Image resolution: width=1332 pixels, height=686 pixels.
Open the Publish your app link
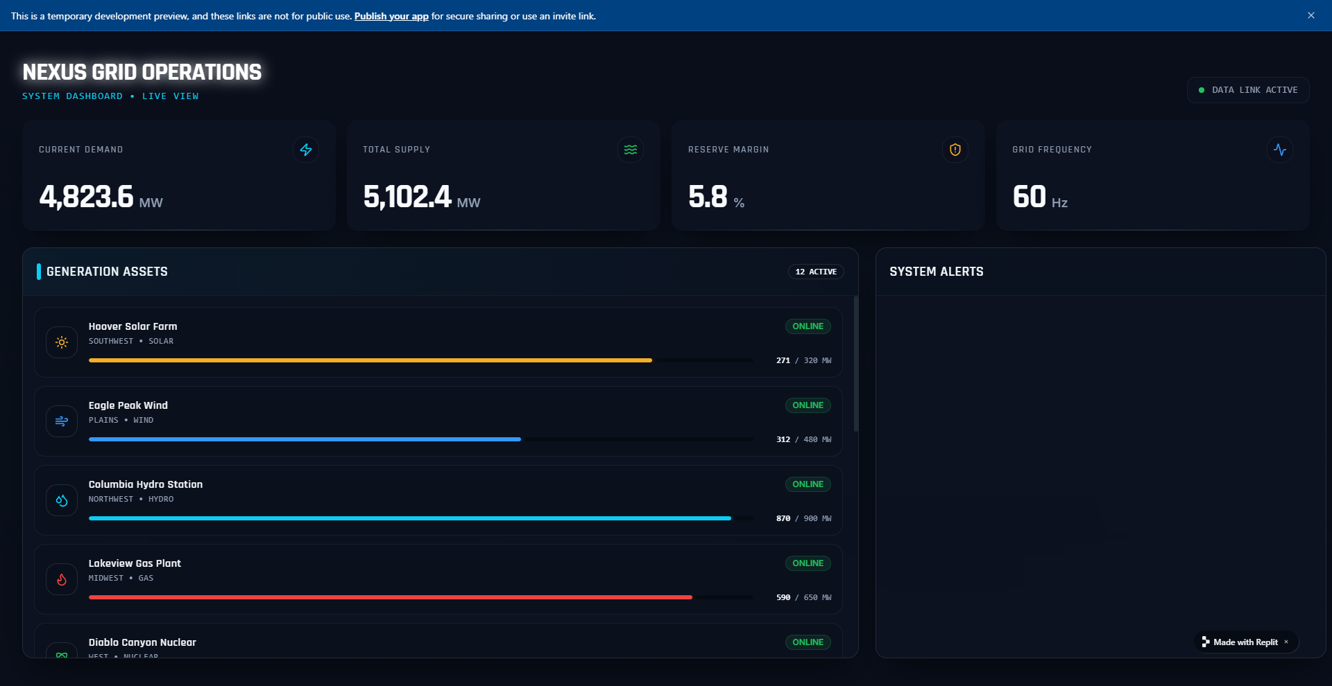point(391,16)
